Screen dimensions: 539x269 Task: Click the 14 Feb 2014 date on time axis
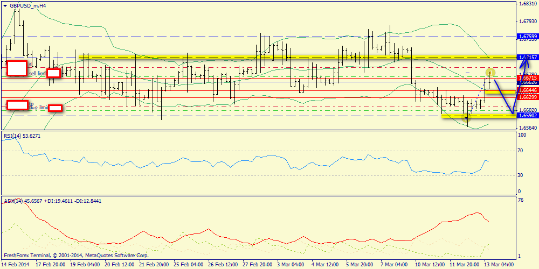coord(16,265)
